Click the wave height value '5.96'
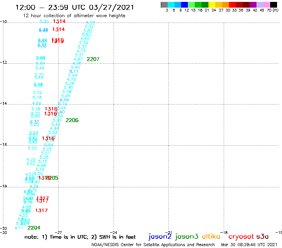Image resolution: width=282 pixels, height=248 pixels. click(57, 120)
